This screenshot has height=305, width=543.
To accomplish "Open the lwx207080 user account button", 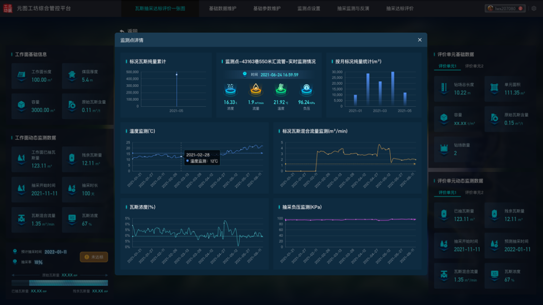I will coord(505,9).
